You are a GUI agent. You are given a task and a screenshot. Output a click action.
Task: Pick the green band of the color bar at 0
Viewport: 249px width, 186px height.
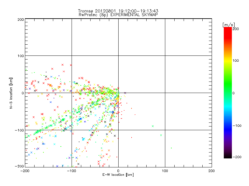tap(228, 93)
